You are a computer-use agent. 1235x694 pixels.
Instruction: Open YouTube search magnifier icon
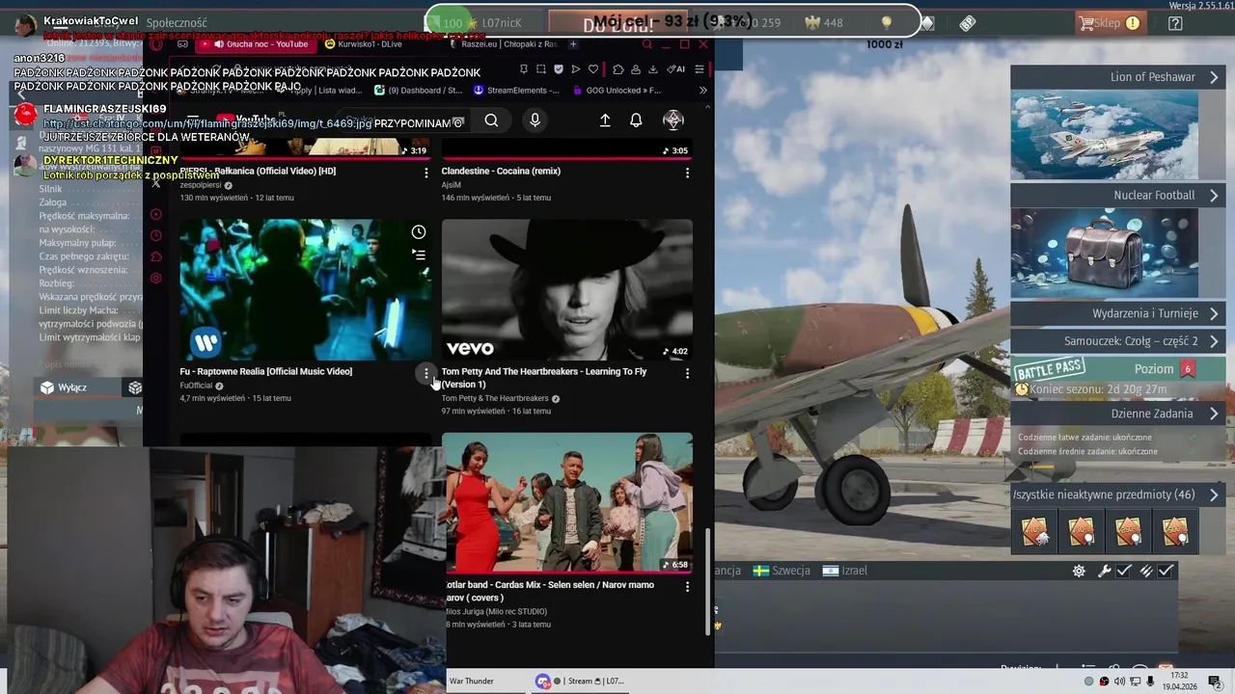(x=491, y=120)
